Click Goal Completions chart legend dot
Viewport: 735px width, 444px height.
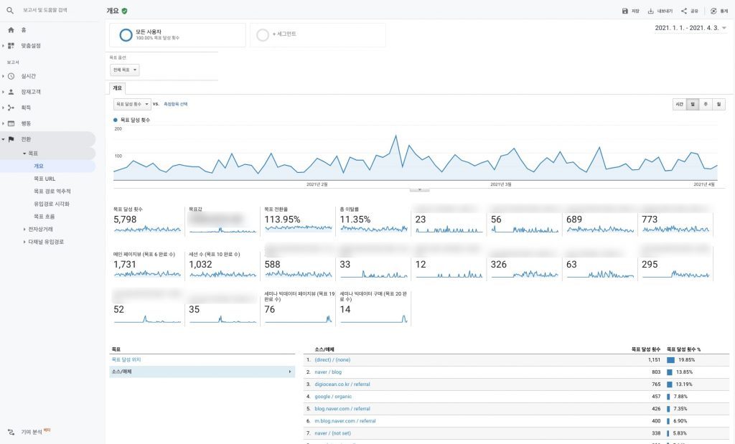coord(116,120)
